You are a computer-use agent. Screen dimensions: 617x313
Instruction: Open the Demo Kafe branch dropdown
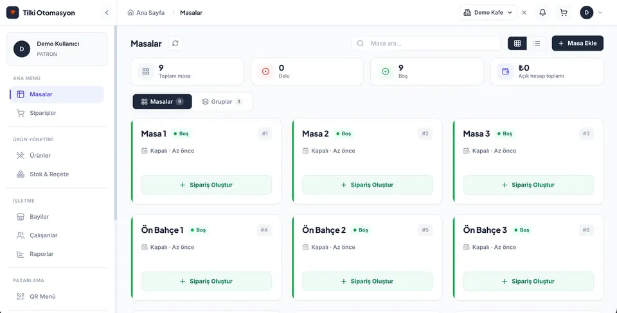coord(488,13)
